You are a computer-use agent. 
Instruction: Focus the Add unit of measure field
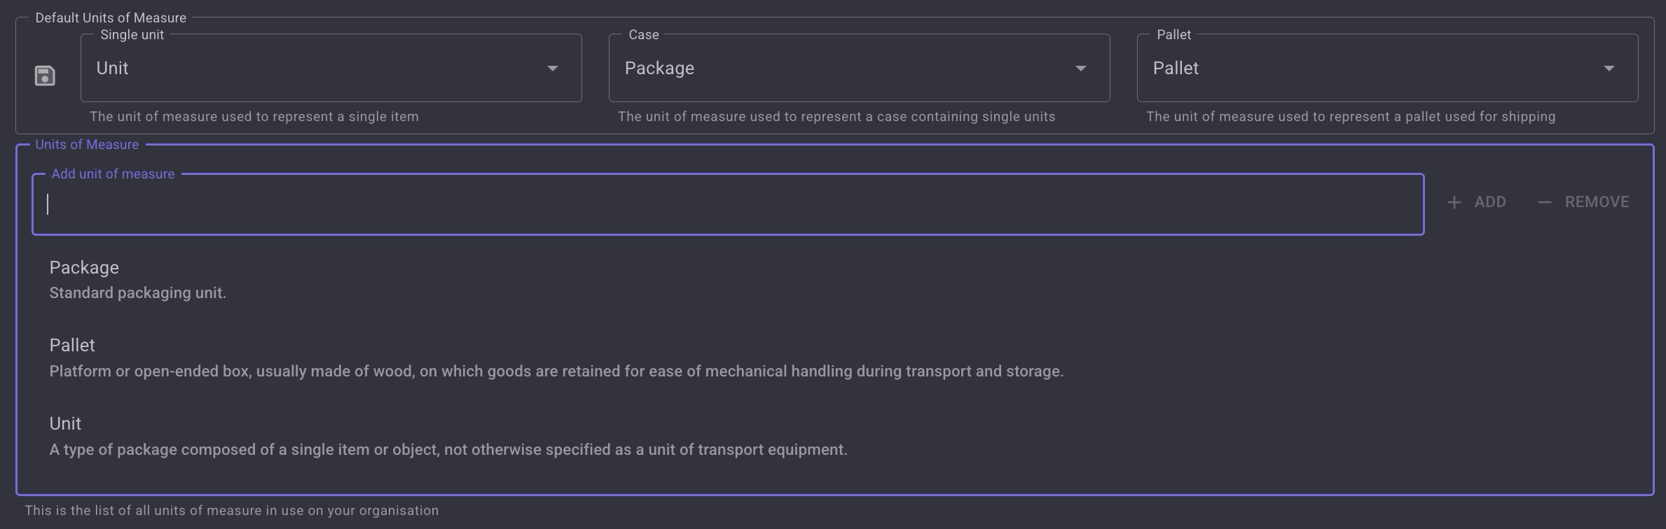[728, 204]
